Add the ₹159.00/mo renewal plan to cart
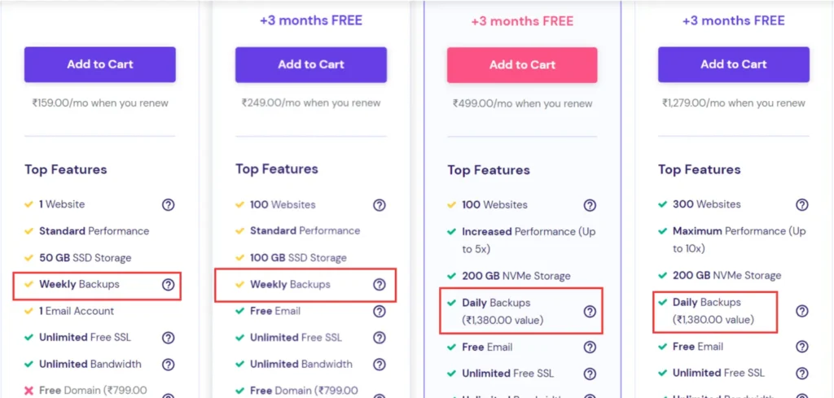This screenshot has height=398, width=834. point(100,64)
